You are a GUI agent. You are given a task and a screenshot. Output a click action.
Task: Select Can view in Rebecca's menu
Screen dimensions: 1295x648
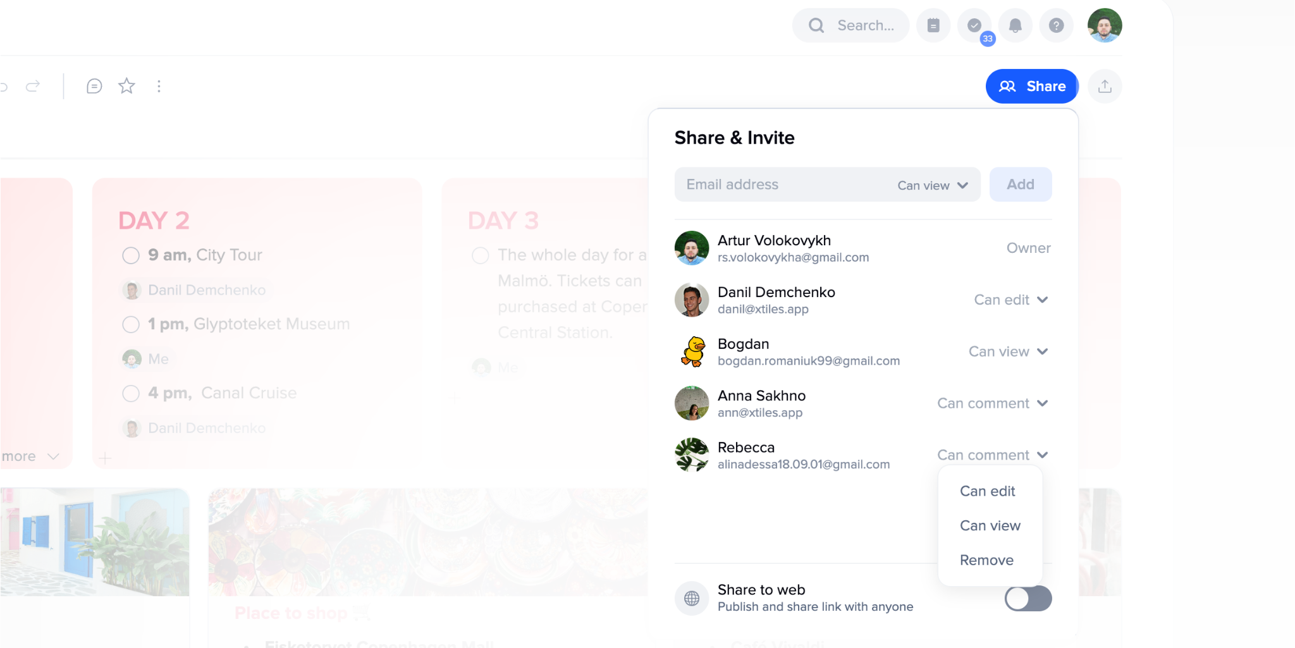tap(990, 526)
